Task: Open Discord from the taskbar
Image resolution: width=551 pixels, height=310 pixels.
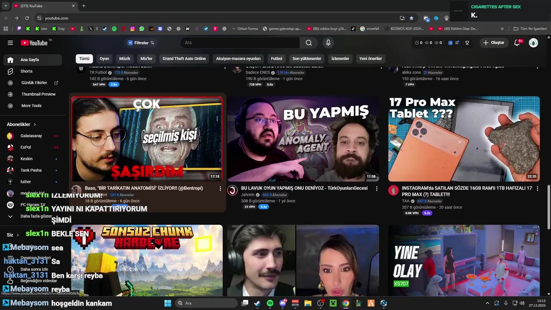Action: click(283, 303)
